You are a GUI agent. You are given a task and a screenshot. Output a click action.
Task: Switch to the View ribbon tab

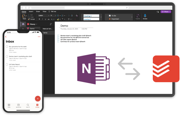(x=45, y=12)
